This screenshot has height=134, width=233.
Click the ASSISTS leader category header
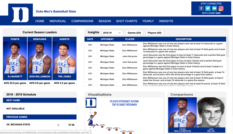64,39
